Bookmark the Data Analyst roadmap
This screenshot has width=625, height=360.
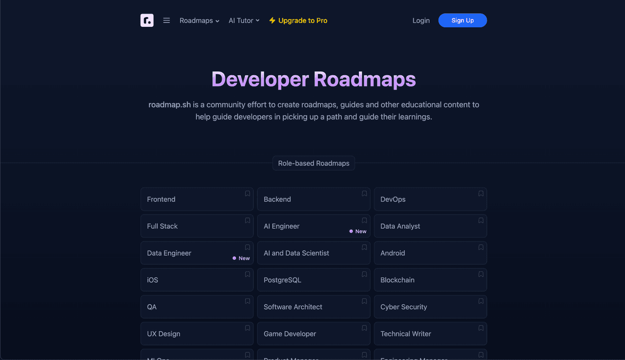point(481,220)
